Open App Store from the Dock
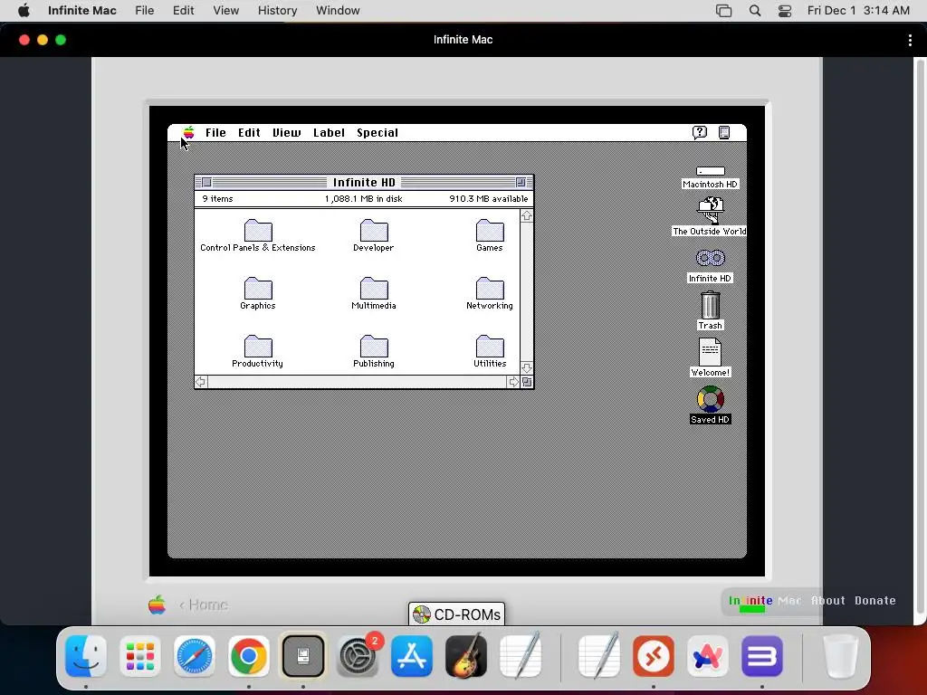The height and width of the screenshot is (695, 927). click(412, 655)
